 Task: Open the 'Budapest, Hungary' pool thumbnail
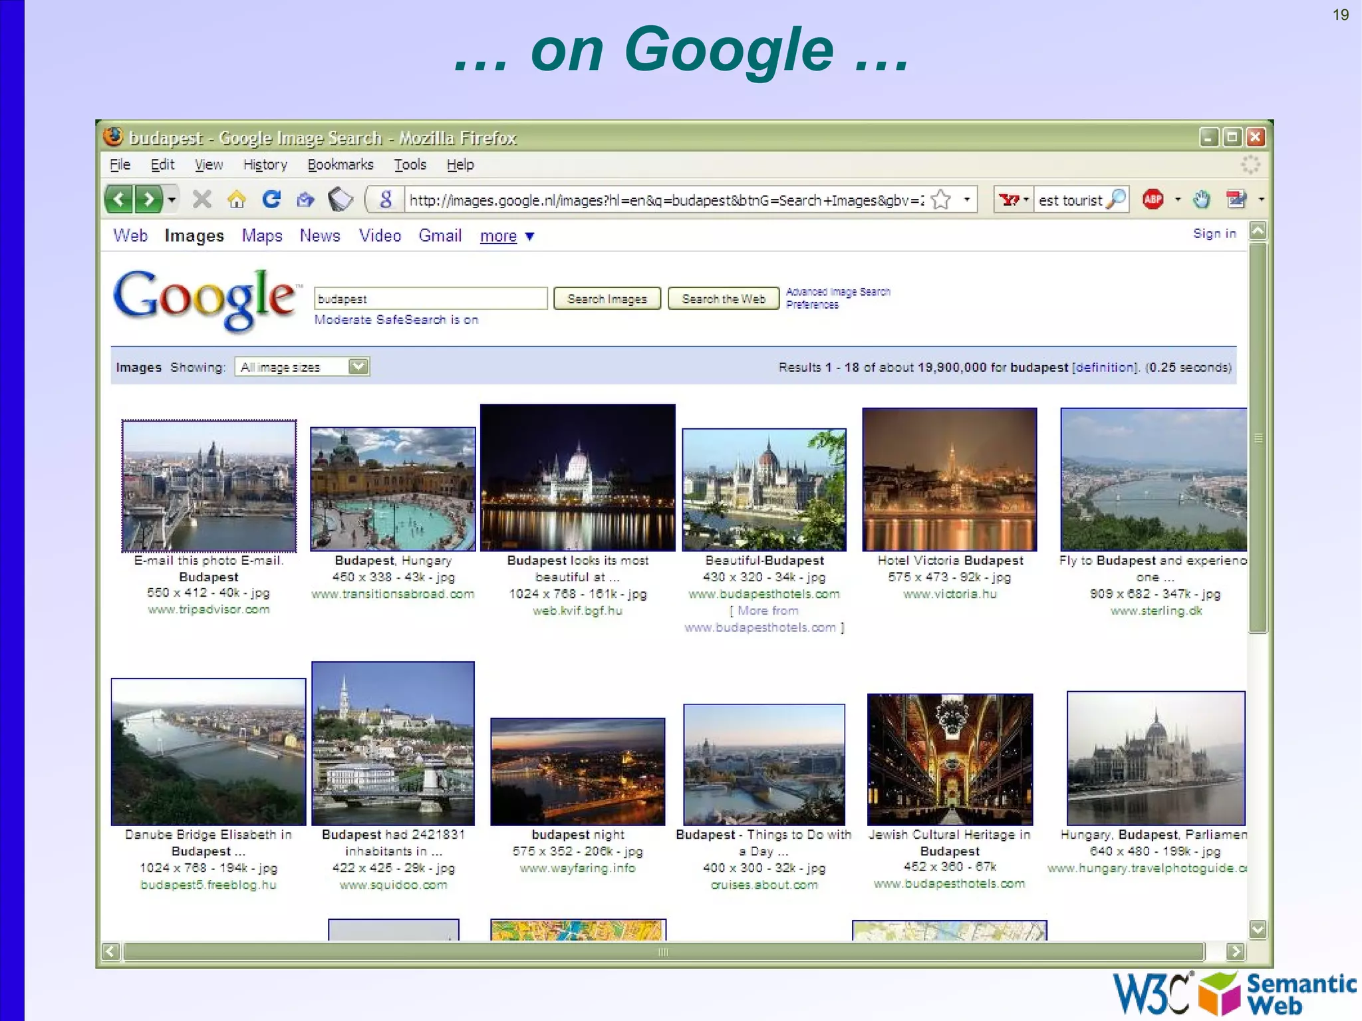(393, 489)
